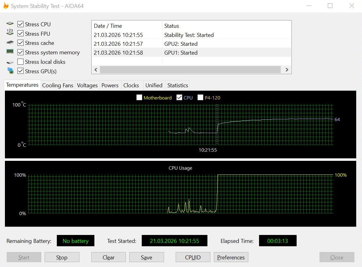Toggle the P4-120 temperature checkbox
This screenshot has height=267, width=362.
click(200, 98)
